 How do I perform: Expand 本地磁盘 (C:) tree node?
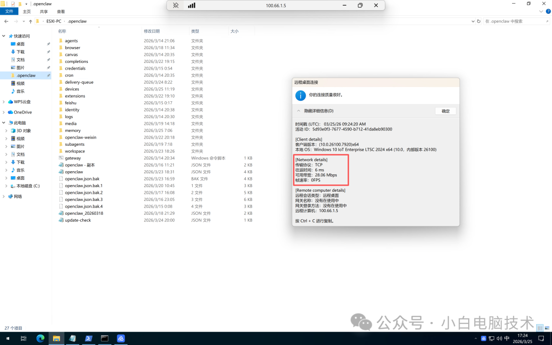click(6, 186)
